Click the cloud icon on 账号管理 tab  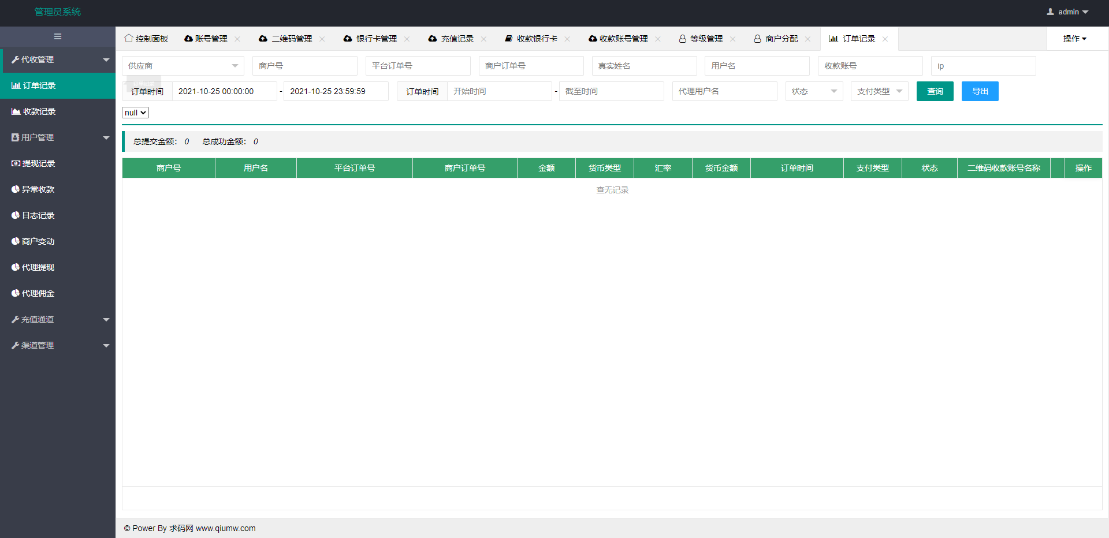tap(188, 39)
